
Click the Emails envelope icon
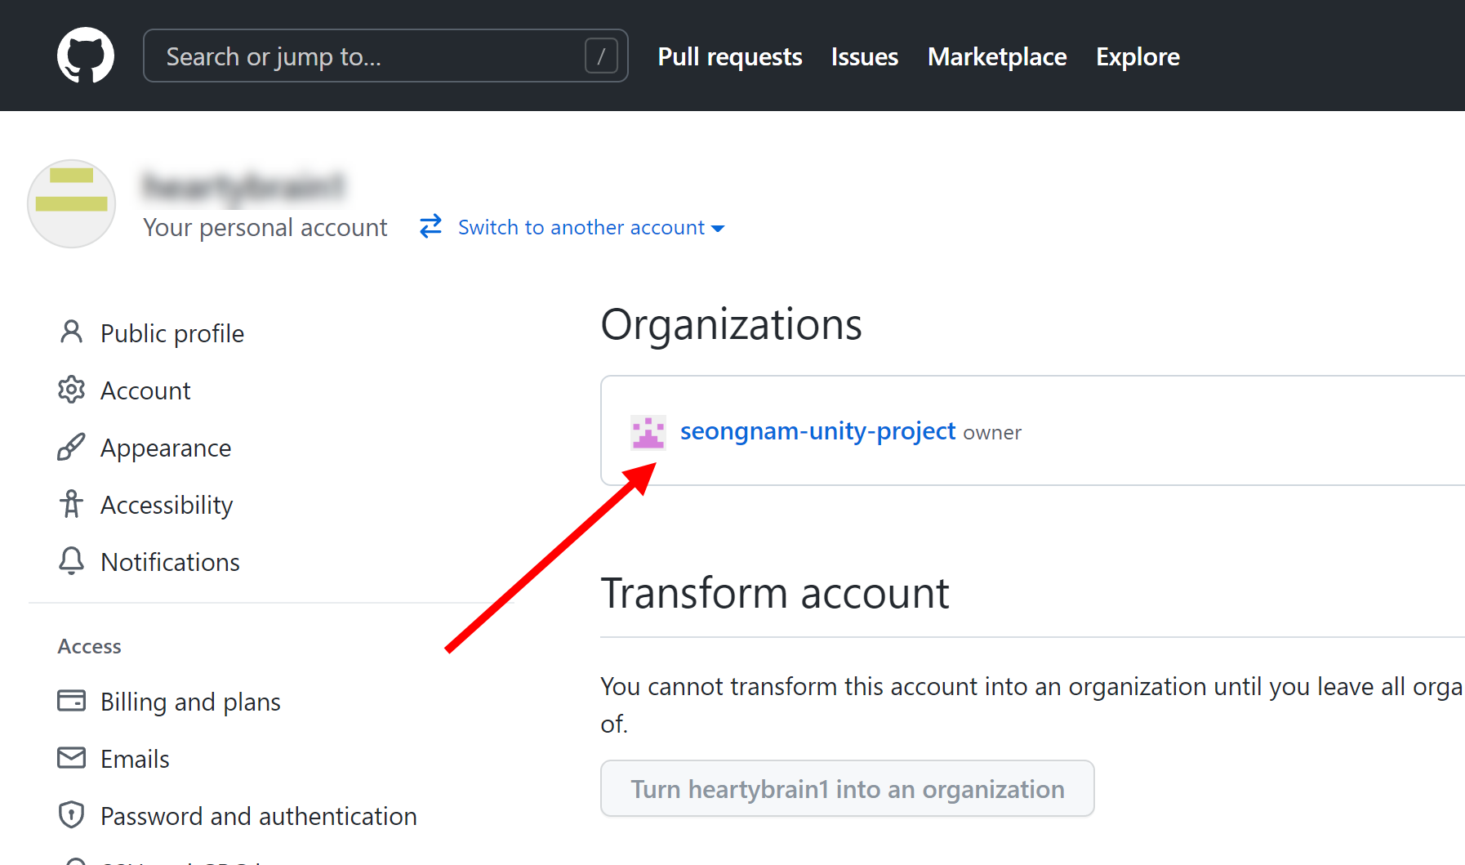pos(71,758)
